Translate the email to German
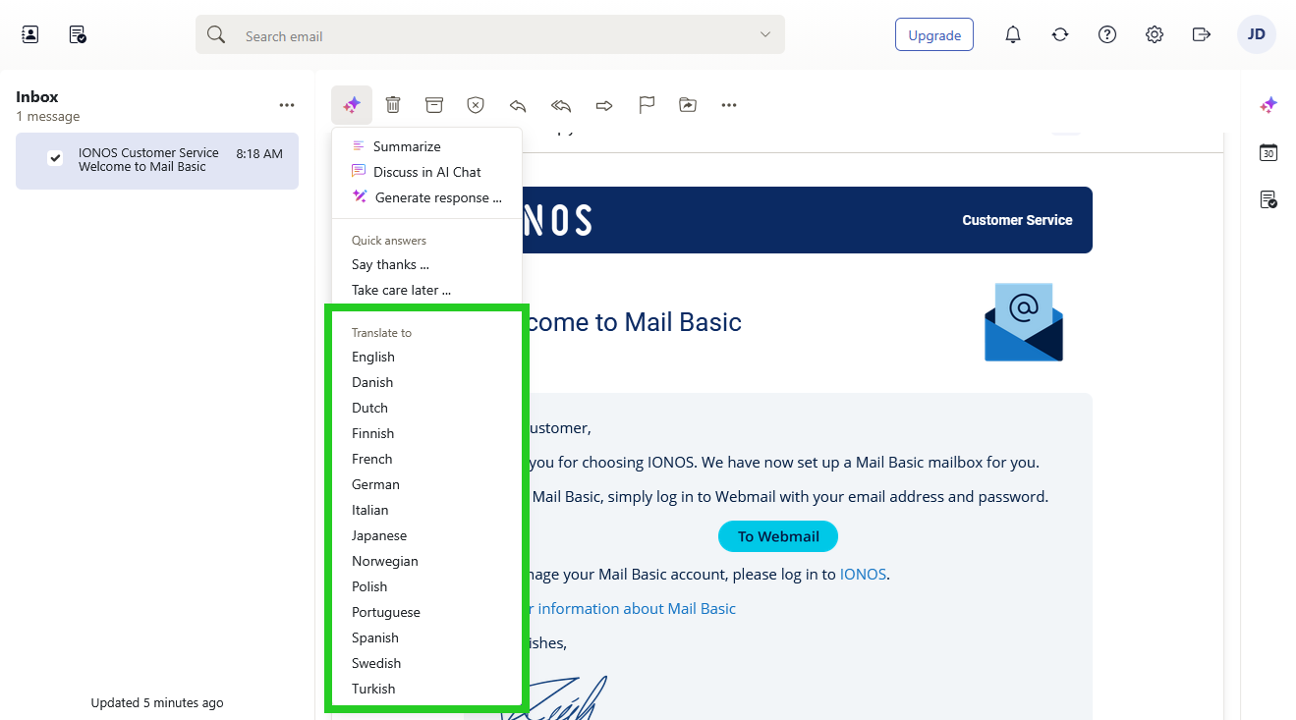This screenshot has height=720, width=1296. tap(375, 483)
